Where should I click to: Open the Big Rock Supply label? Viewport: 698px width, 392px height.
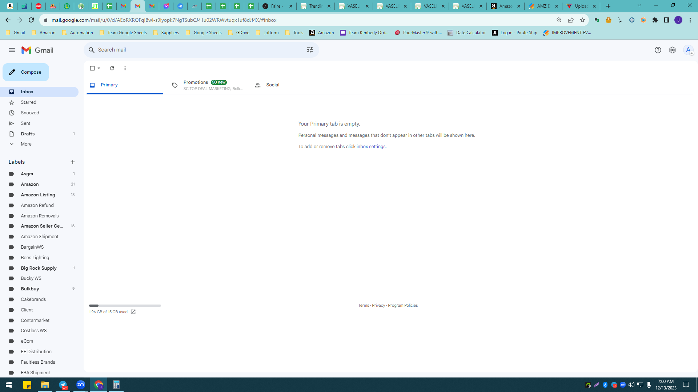coord(39,268)
